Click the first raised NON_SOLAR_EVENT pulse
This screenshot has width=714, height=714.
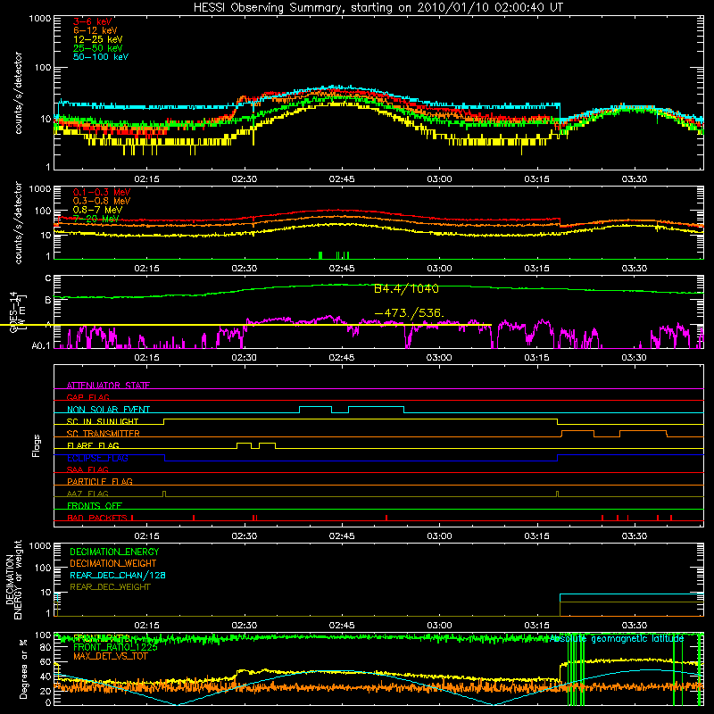tap(315, 409)
